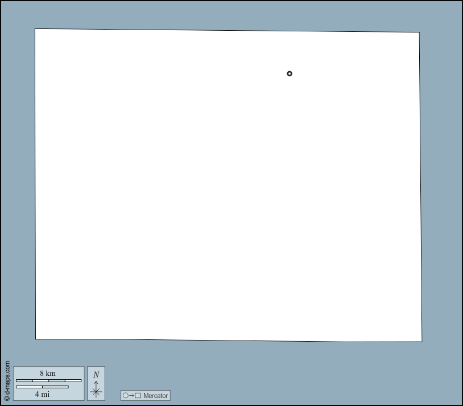Click the square shape in the projection box

[138, 395]
